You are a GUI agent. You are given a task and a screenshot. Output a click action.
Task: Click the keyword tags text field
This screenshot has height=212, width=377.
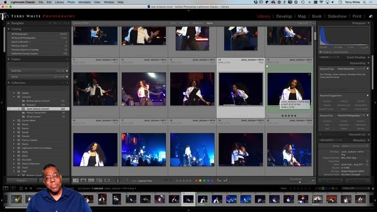click(x=343, y=81)
